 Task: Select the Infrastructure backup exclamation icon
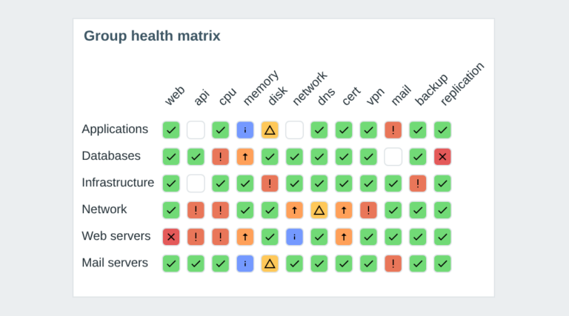(x=418, y=184)
